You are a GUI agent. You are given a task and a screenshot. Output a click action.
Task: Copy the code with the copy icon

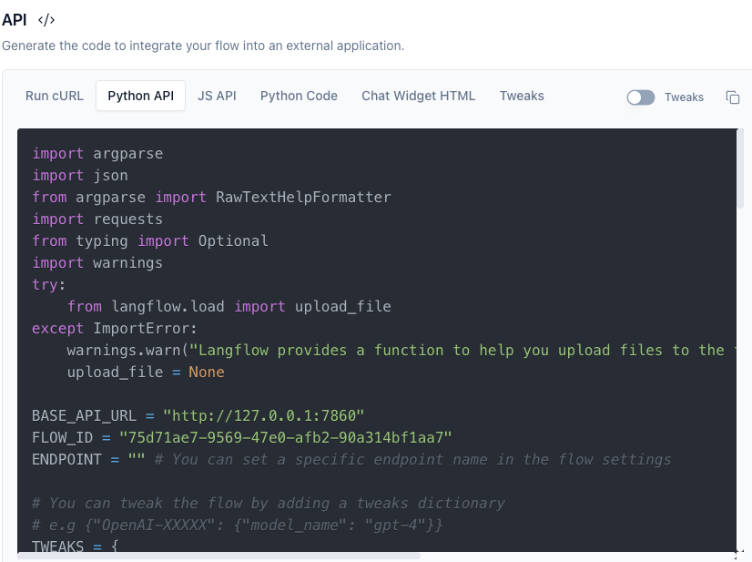pos(732,97)
